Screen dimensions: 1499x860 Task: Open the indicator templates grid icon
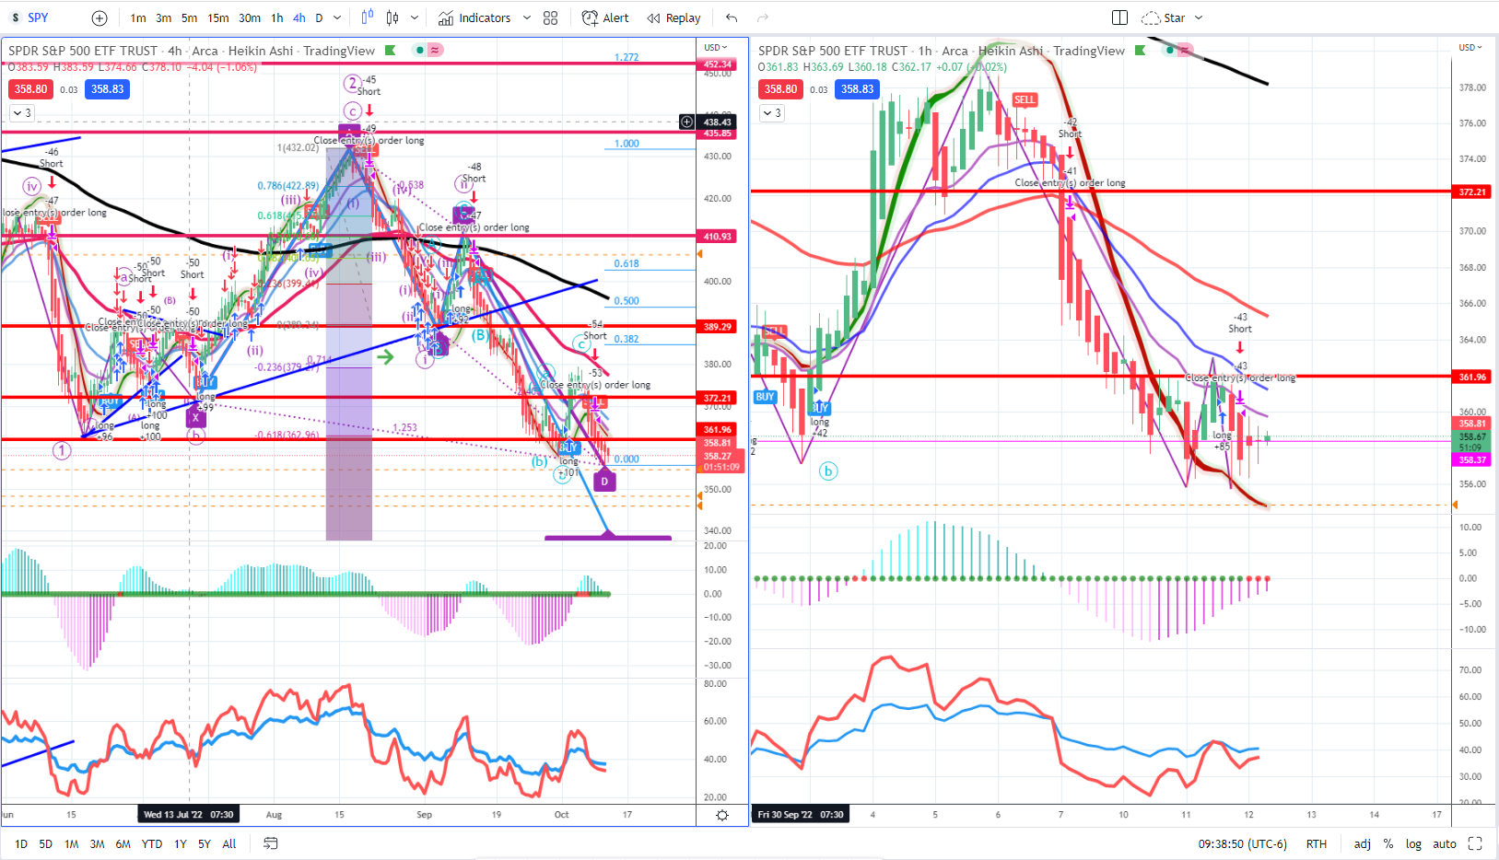551,17
